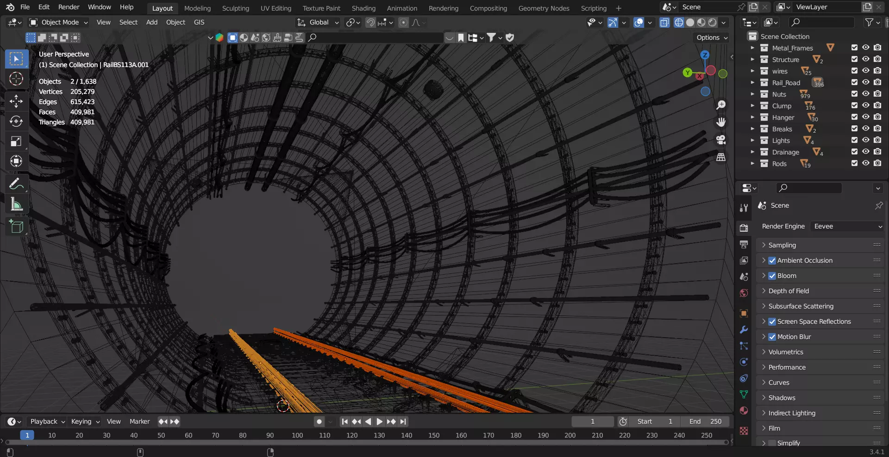The image size is (889, 457).
Task: Click the End frame 250 field
Action: (705, 421)
